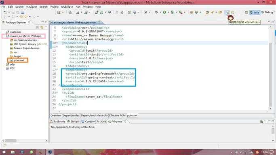Open the Problems view tab
The height and width of the screenshot is (155, 276).
coord(58,121)
